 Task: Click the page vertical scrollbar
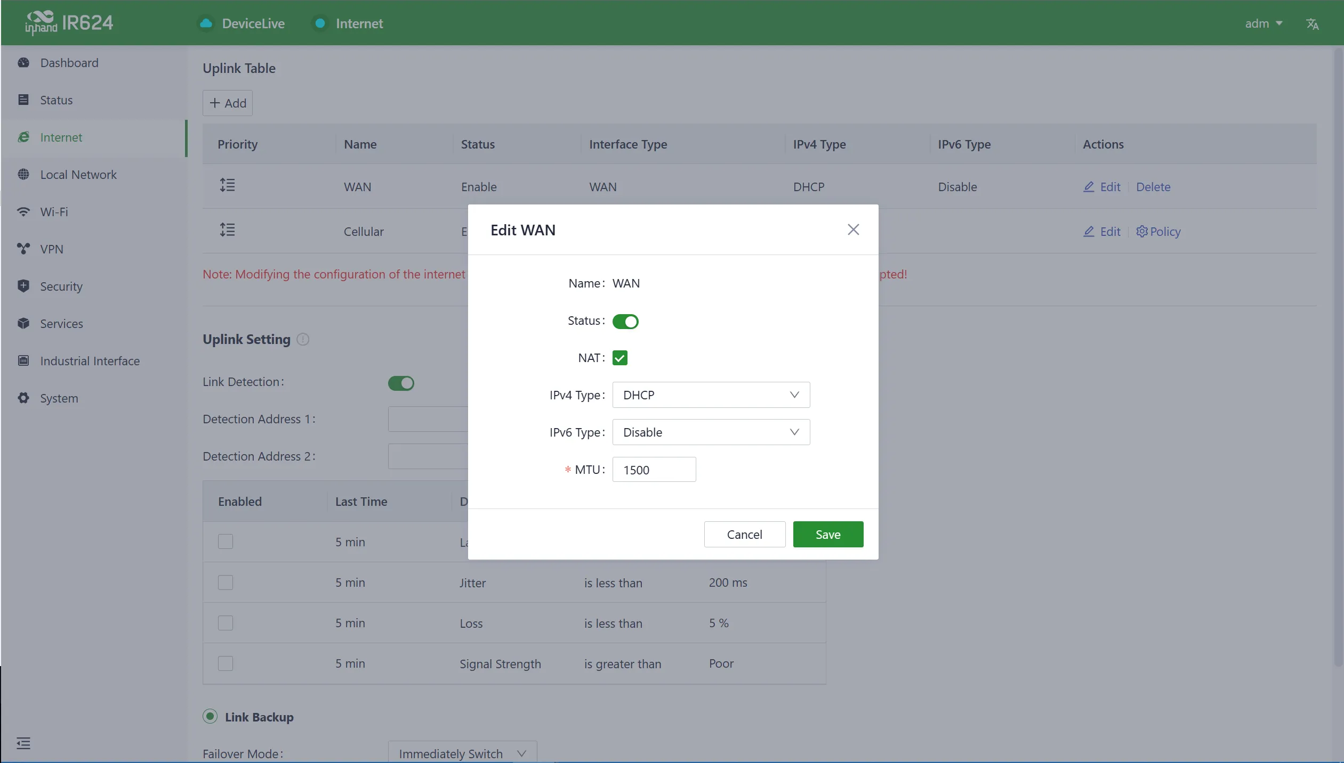(x=1338, y=357)
